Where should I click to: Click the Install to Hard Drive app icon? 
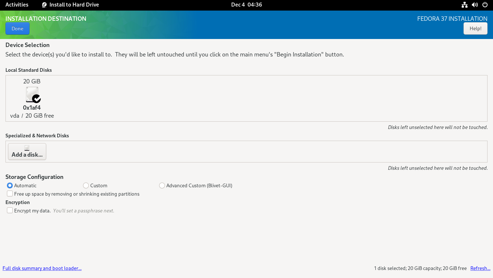pyautogui.click(x=44, y=5)
